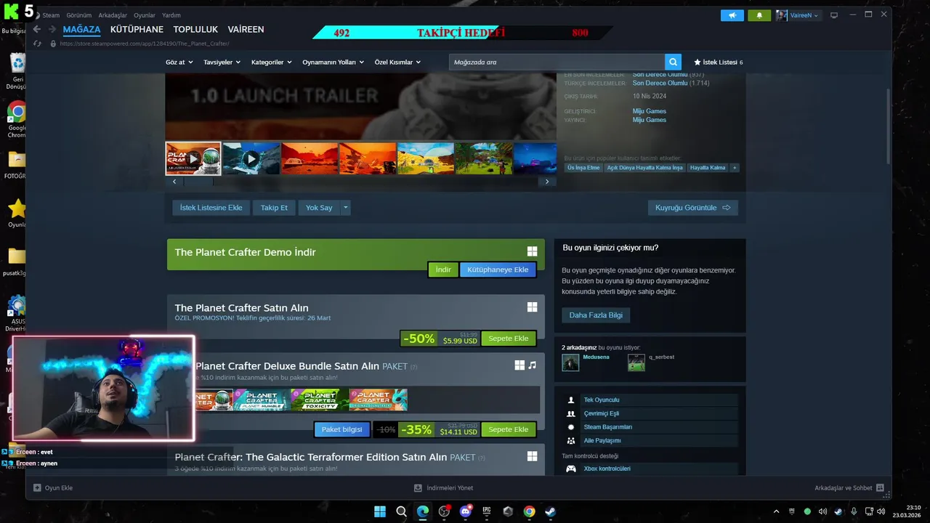
Task: Open the Arkadaşlar ve Sohbet chat icon
Action: click(880, 488)
